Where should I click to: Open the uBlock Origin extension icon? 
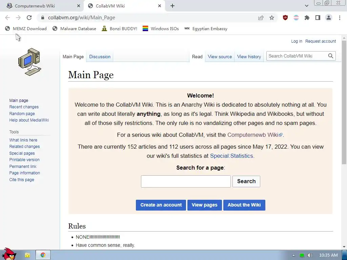[x=285, y=18]
